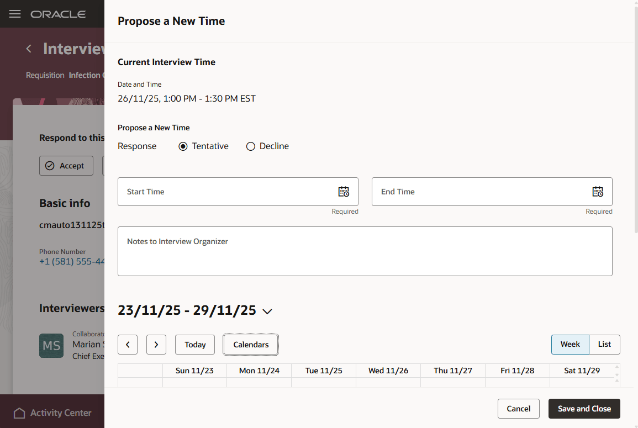Click the Oracle logo
The width and height of the screenshot is (638, 428).
[x=59, y=14]
